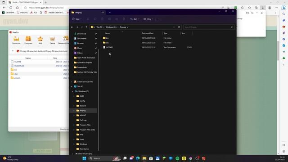The width and height of the screenshot is (288, 162).
Task: Open the View layout dropdown
Action: [148, 19]
